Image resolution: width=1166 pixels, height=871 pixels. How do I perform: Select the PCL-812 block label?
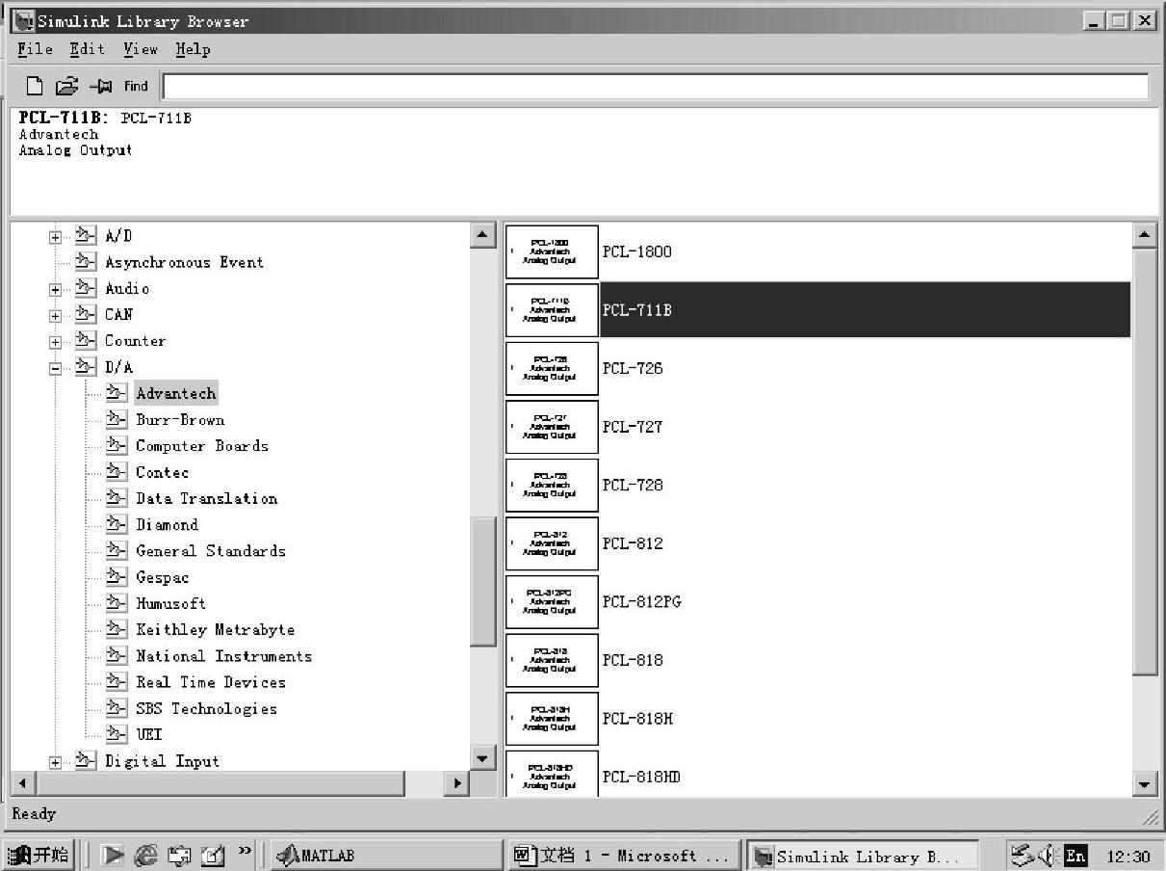point(633,543)
